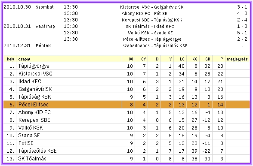253x166 pixels.
Task: Select the highlighted Pécel-Elitsec row
Action: point(126,105)
